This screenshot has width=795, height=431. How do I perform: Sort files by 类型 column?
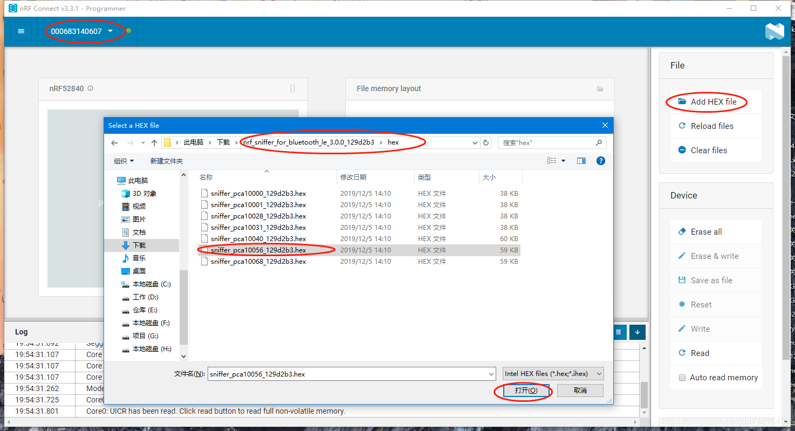[447, 177]
